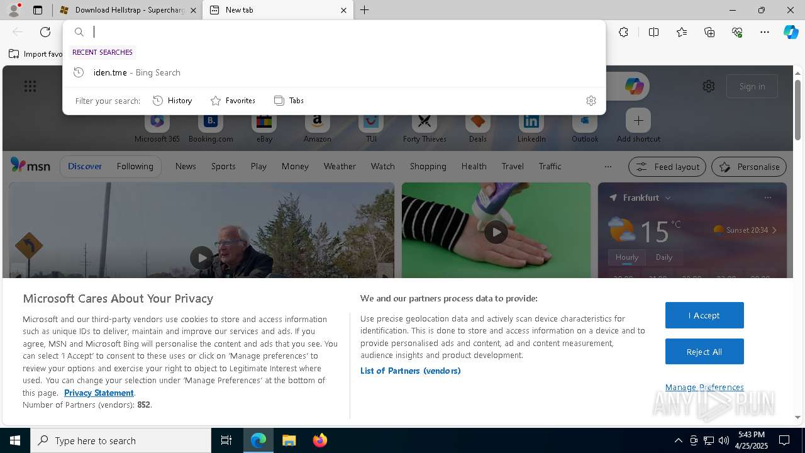The height and width of the screenshot is (453, 805).
Task: Close the New tab tab
Action: 344,10
